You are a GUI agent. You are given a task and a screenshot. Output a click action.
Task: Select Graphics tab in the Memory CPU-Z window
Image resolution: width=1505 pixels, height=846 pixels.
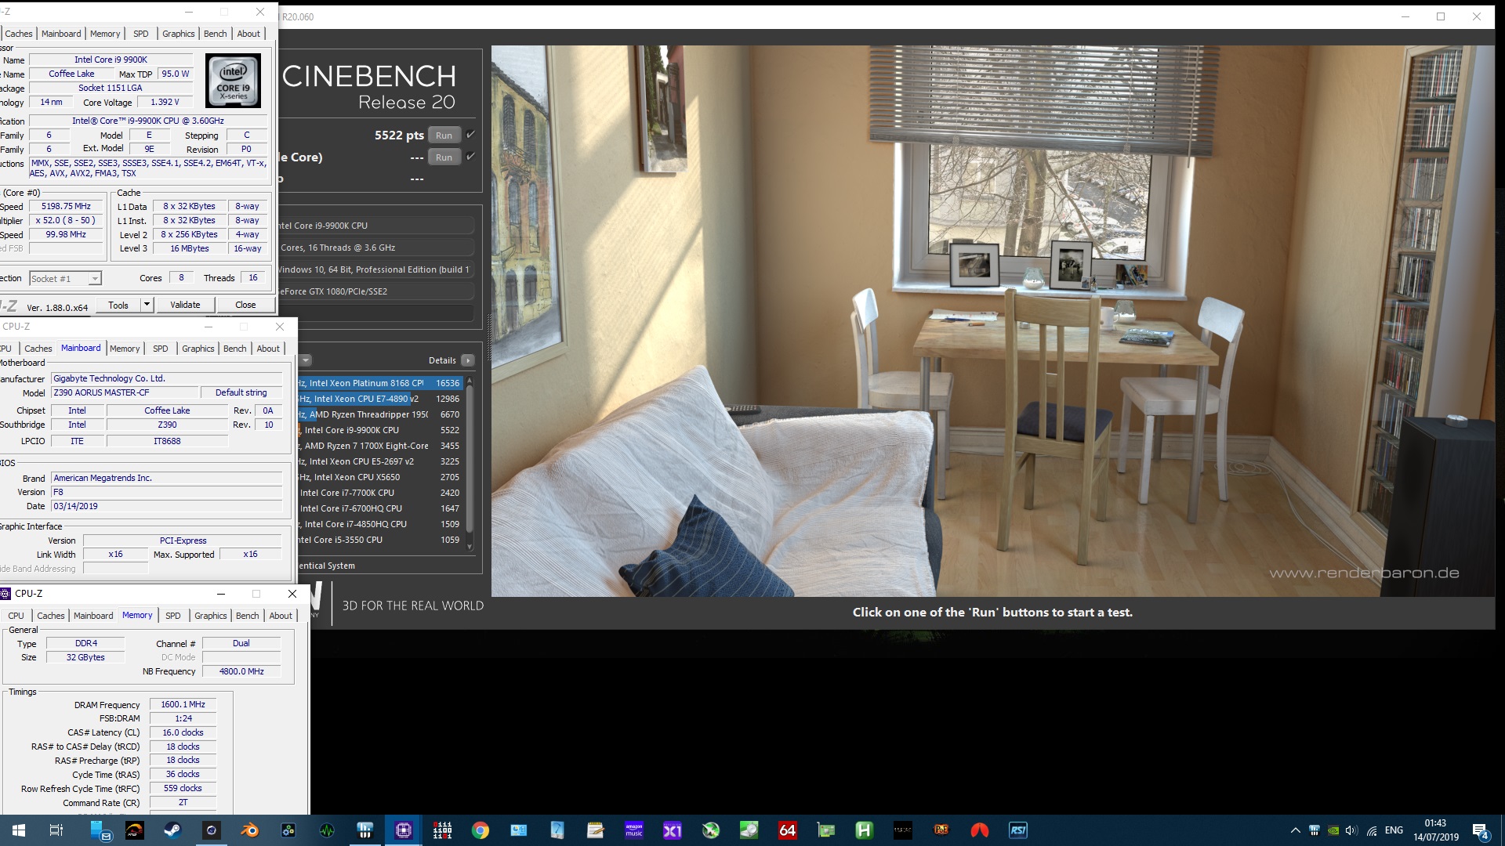click(211, 616)
